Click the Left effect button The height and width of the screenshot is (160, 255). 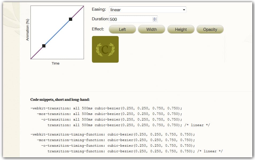click(x=122, y=29)
